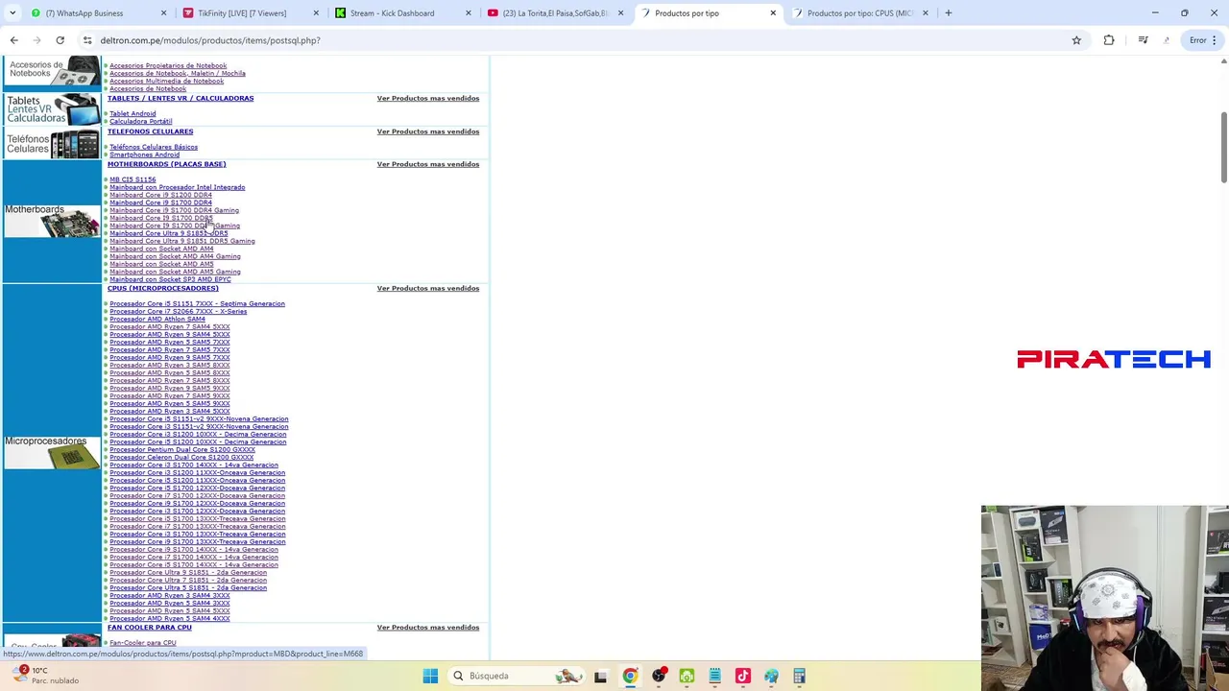Open Procesador Core Ultra 5 S1851 2da Generacion
1229x691 pixels.
coord(188,587)
